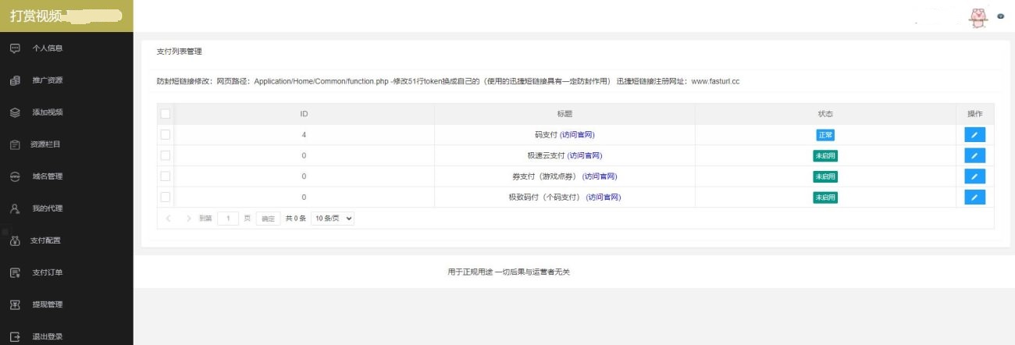Open 资源栏目 menu item
The image size is (1015, 345).
pyautogui.click(x=66, y=144)
